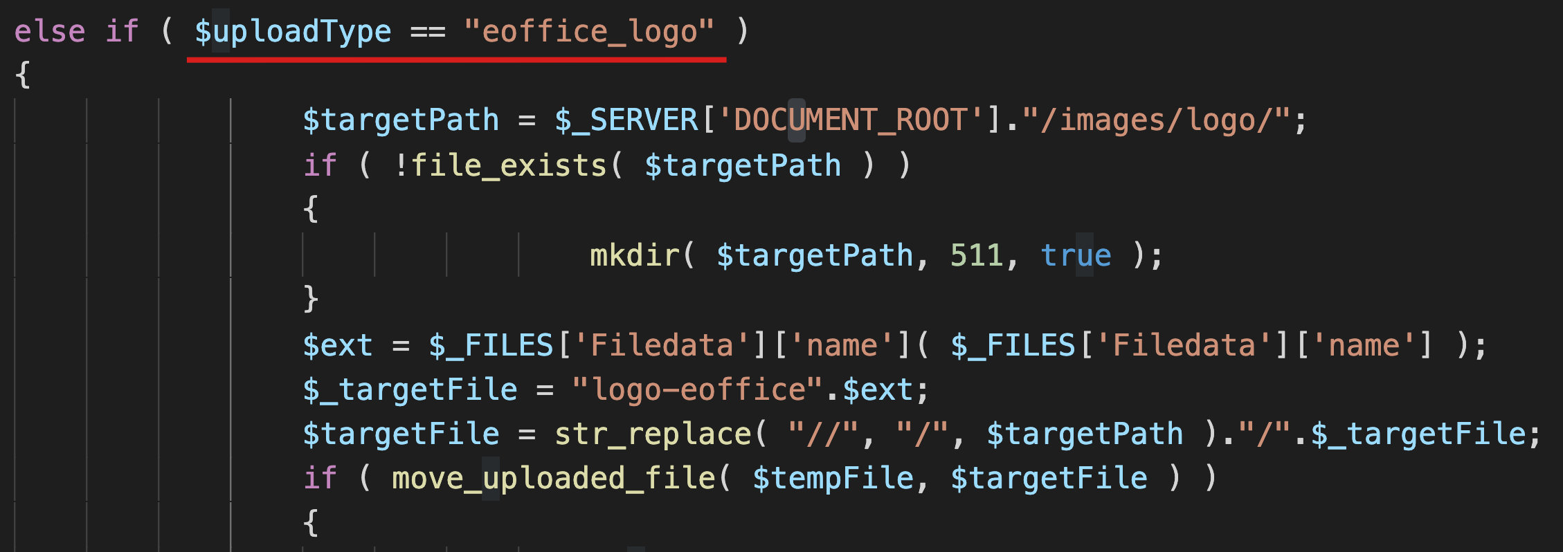Click $targetFile inside move_uploaded_file call
This screenshot has width=1563, height=552.
click(x=1049, y=478)
